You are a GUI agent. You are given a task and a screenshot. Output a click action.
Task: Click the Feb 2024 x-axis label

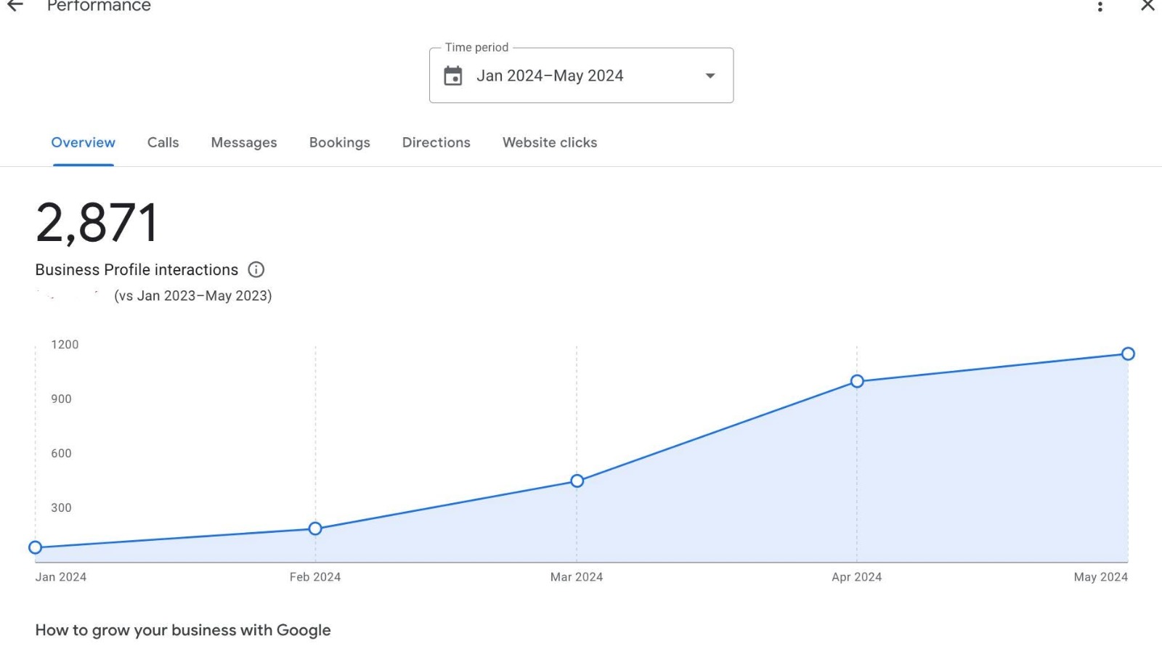point(315,576)
